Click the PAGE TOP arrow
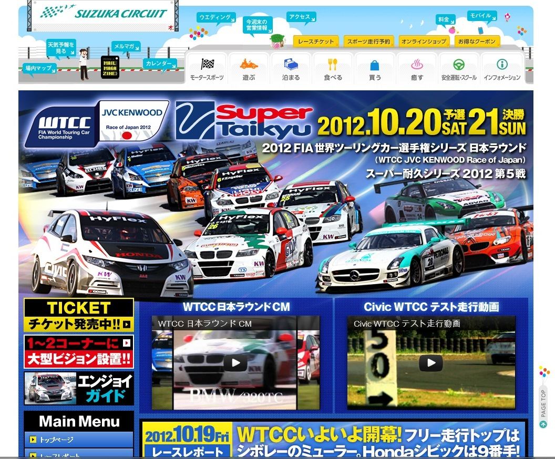The width and height of the screenshot is (555, 459). (x=543, y=424)
